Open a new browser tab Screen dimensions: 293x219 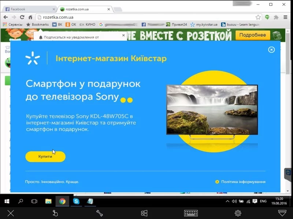[x=118, y=9]
